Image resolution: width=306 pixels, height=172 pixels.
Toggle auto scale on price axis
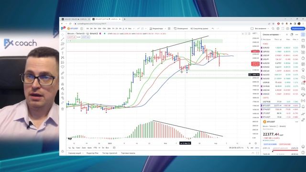[x=257, y=148]
